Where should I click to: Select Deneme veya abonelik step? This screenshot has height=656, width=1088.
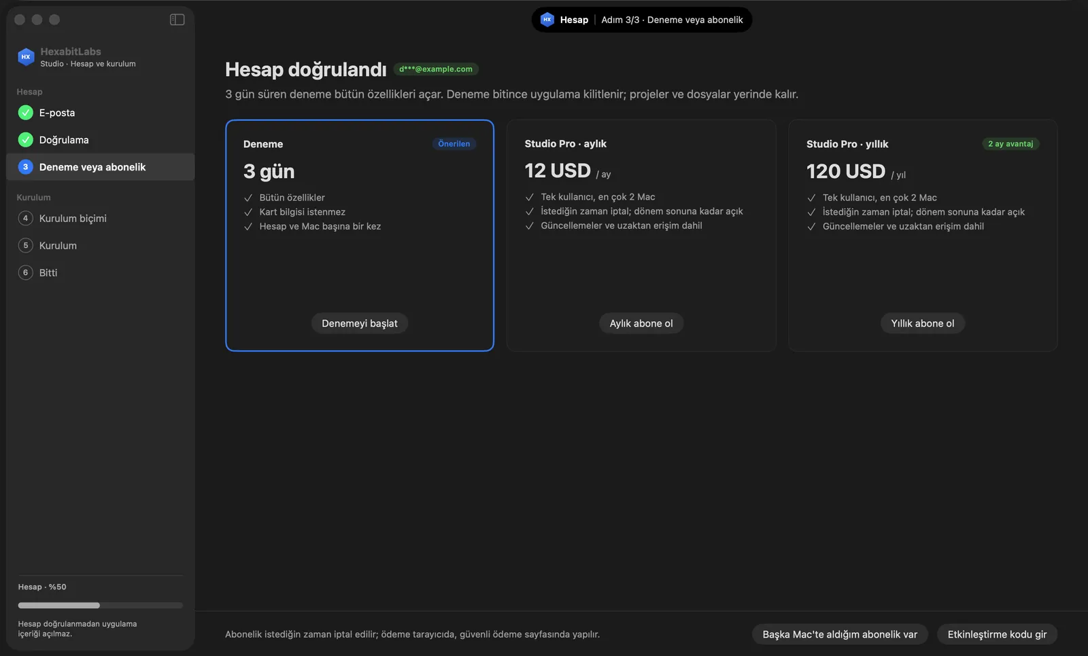pos(101,167)
